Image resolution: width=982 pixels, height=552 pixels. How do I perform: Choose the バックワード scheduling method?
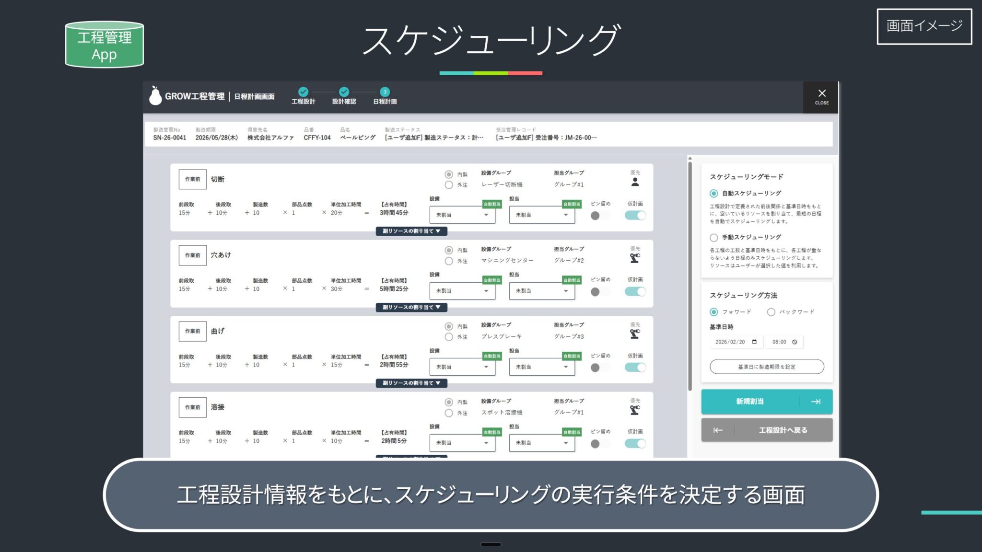coord(771,312)
